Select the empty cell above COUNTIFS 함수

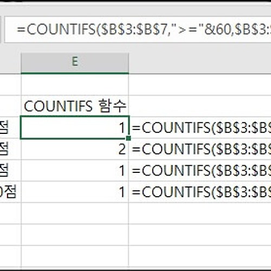tap(75, 85)
